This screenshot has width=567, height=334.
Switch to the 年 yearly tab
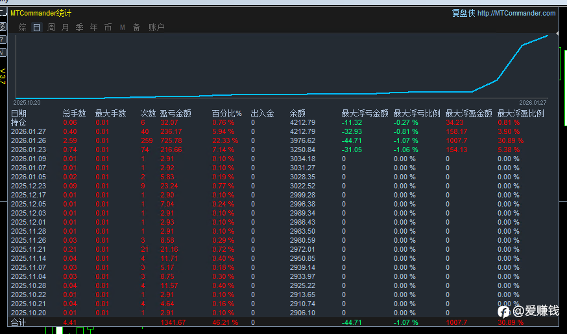click(93, 27)
